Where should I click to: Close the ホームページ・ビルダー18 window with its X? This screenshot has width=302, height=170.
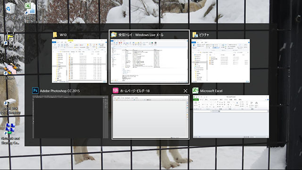pos(185,91)
